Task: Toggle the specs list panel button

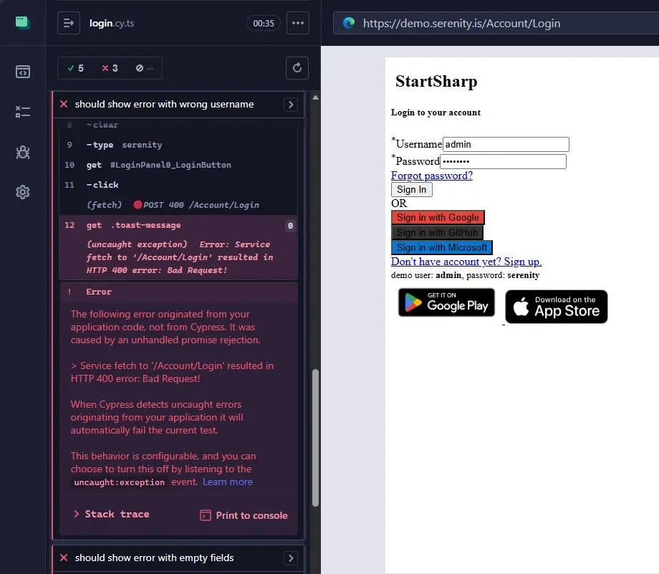Action: pos(69,23)
